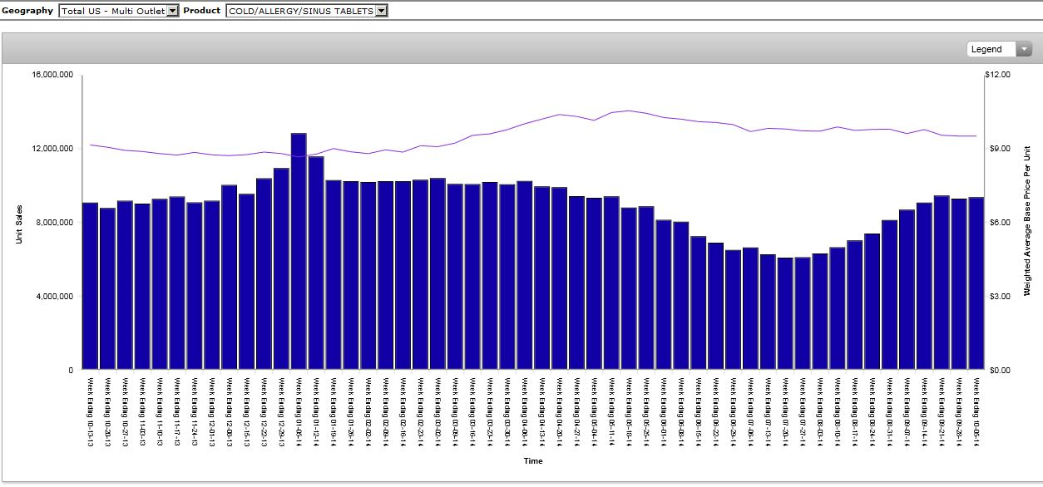Open the Product dropdown
This screenshot has width=1043, height=487.
(306, 11)
